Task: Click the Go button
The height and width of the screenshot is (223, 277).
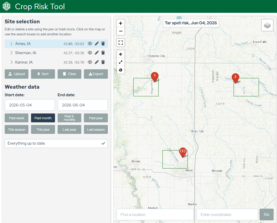Action: [x=266, y=214]
